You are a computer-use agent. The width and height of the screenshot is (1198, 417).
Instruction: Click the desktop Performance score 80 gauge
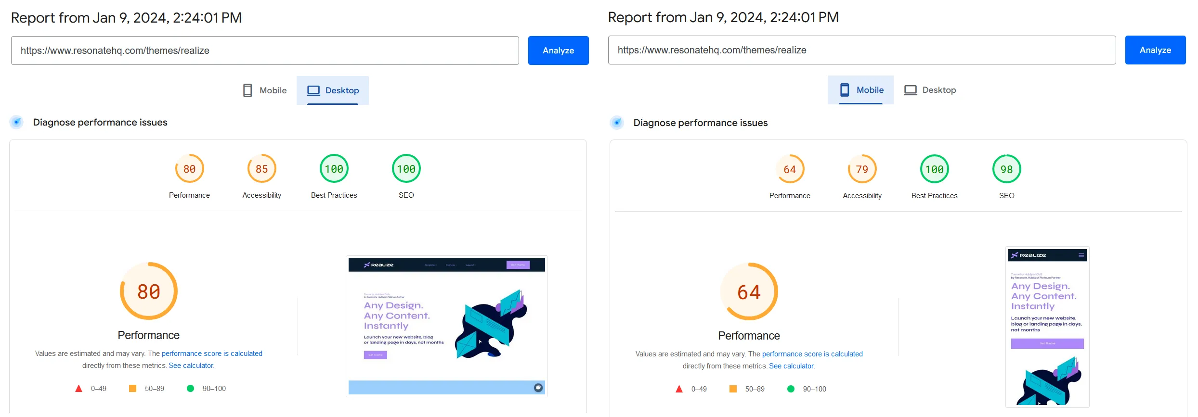click(189, 169)
